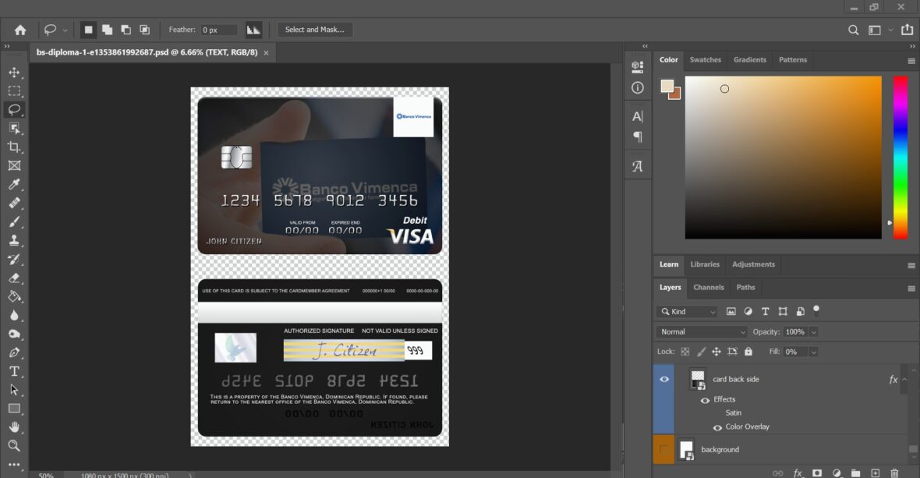920x478 pixels.
Task: Select the Hand tool
Action: point(14,427)
